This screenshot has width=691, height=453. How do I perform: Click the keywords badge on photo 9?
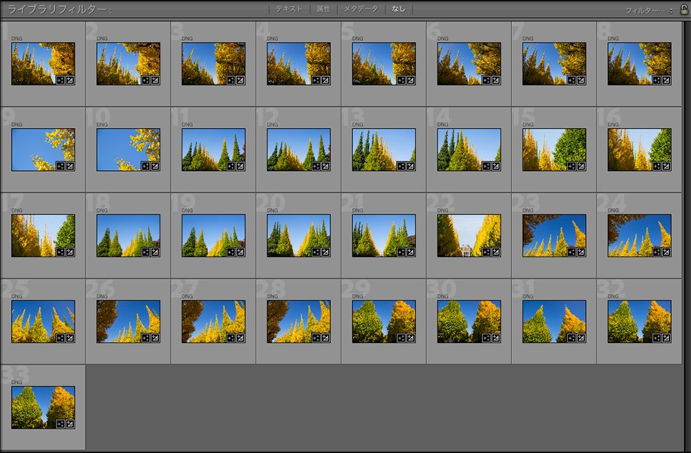tap(61, 166)
